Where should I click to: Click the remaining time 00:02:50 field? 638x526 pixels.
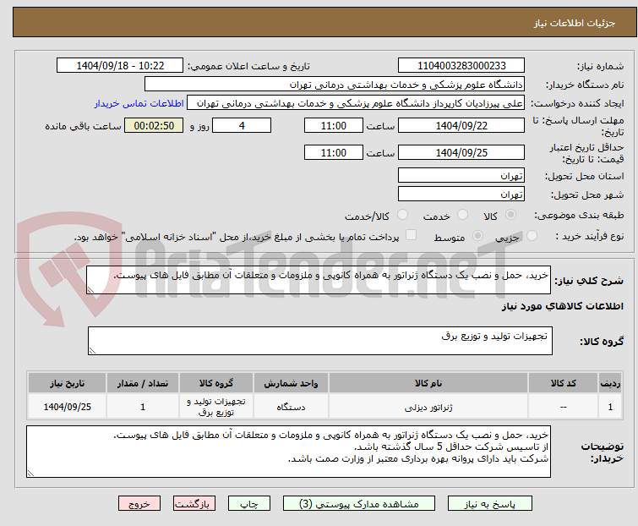[154, 125]
